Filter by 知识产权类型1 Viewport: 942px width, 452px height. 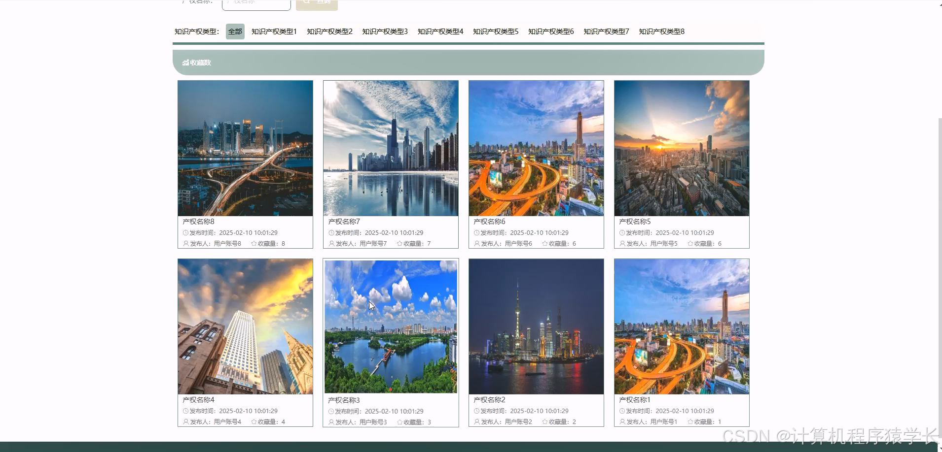(x=274, y=32)
